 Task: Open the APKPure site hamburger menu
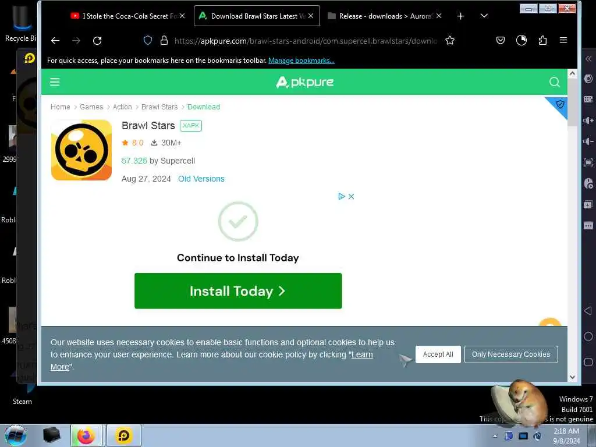pyautogui.click(x=55, y=81)
